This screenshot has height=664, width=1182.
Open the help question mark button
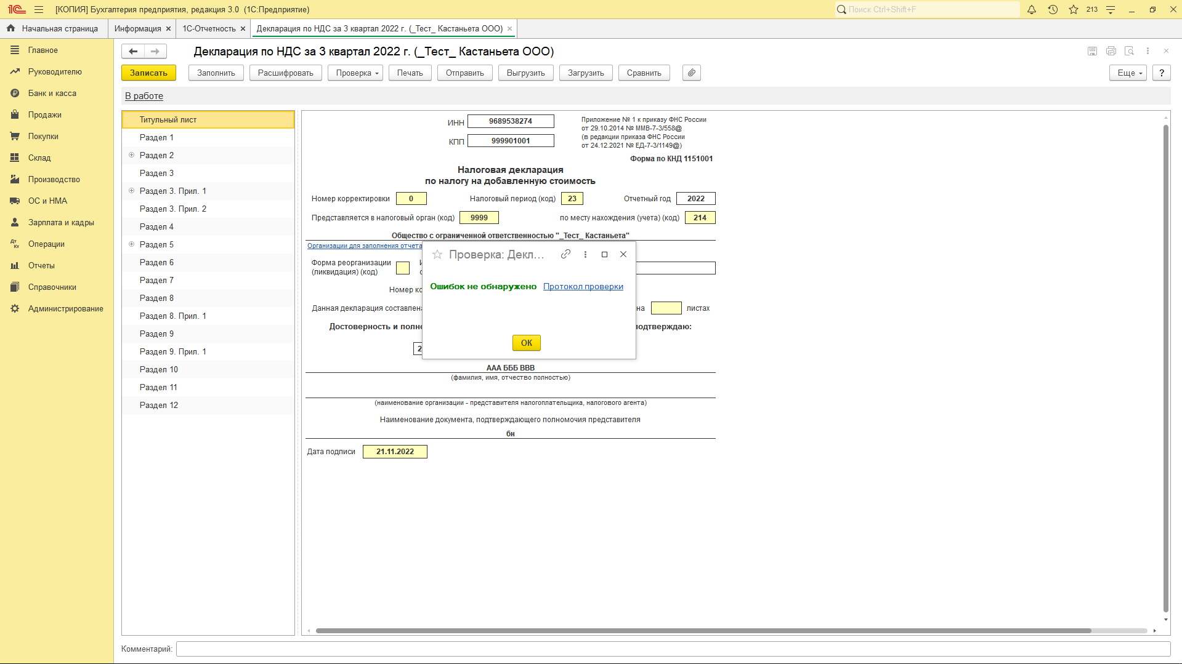click(1162, 73)
